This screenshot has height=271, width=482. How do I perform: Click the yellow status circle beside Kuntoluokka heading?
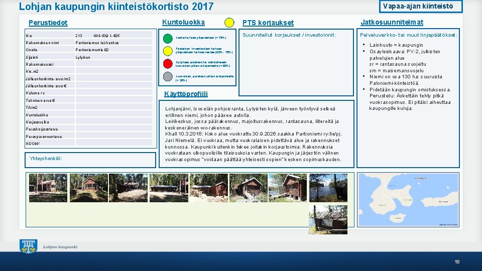click(229, 23)
